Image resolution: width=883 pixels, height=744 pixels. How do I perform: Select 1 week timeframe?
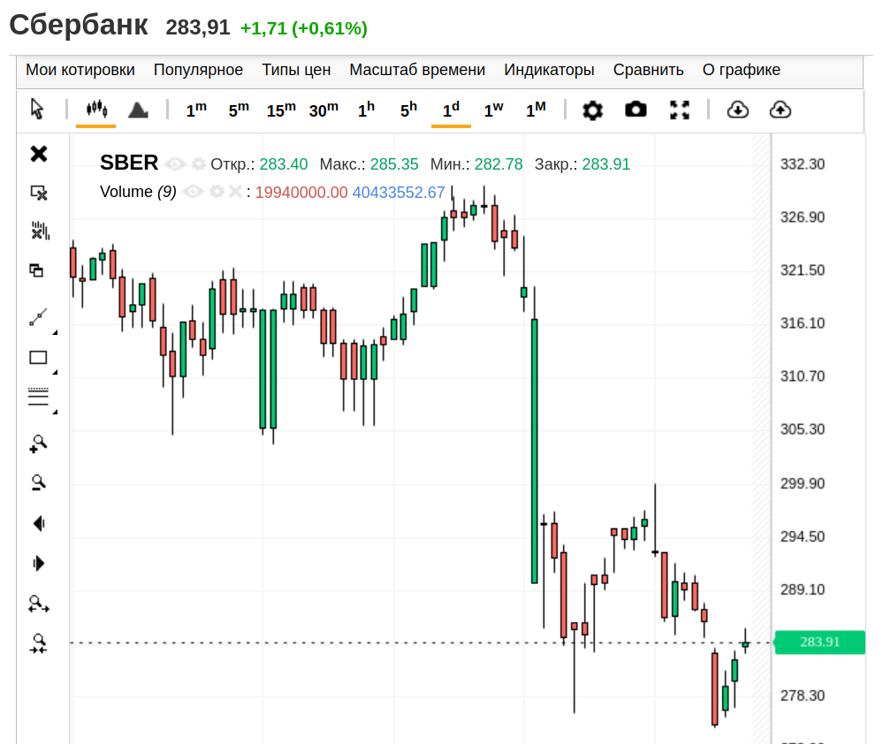click(494, 110)
